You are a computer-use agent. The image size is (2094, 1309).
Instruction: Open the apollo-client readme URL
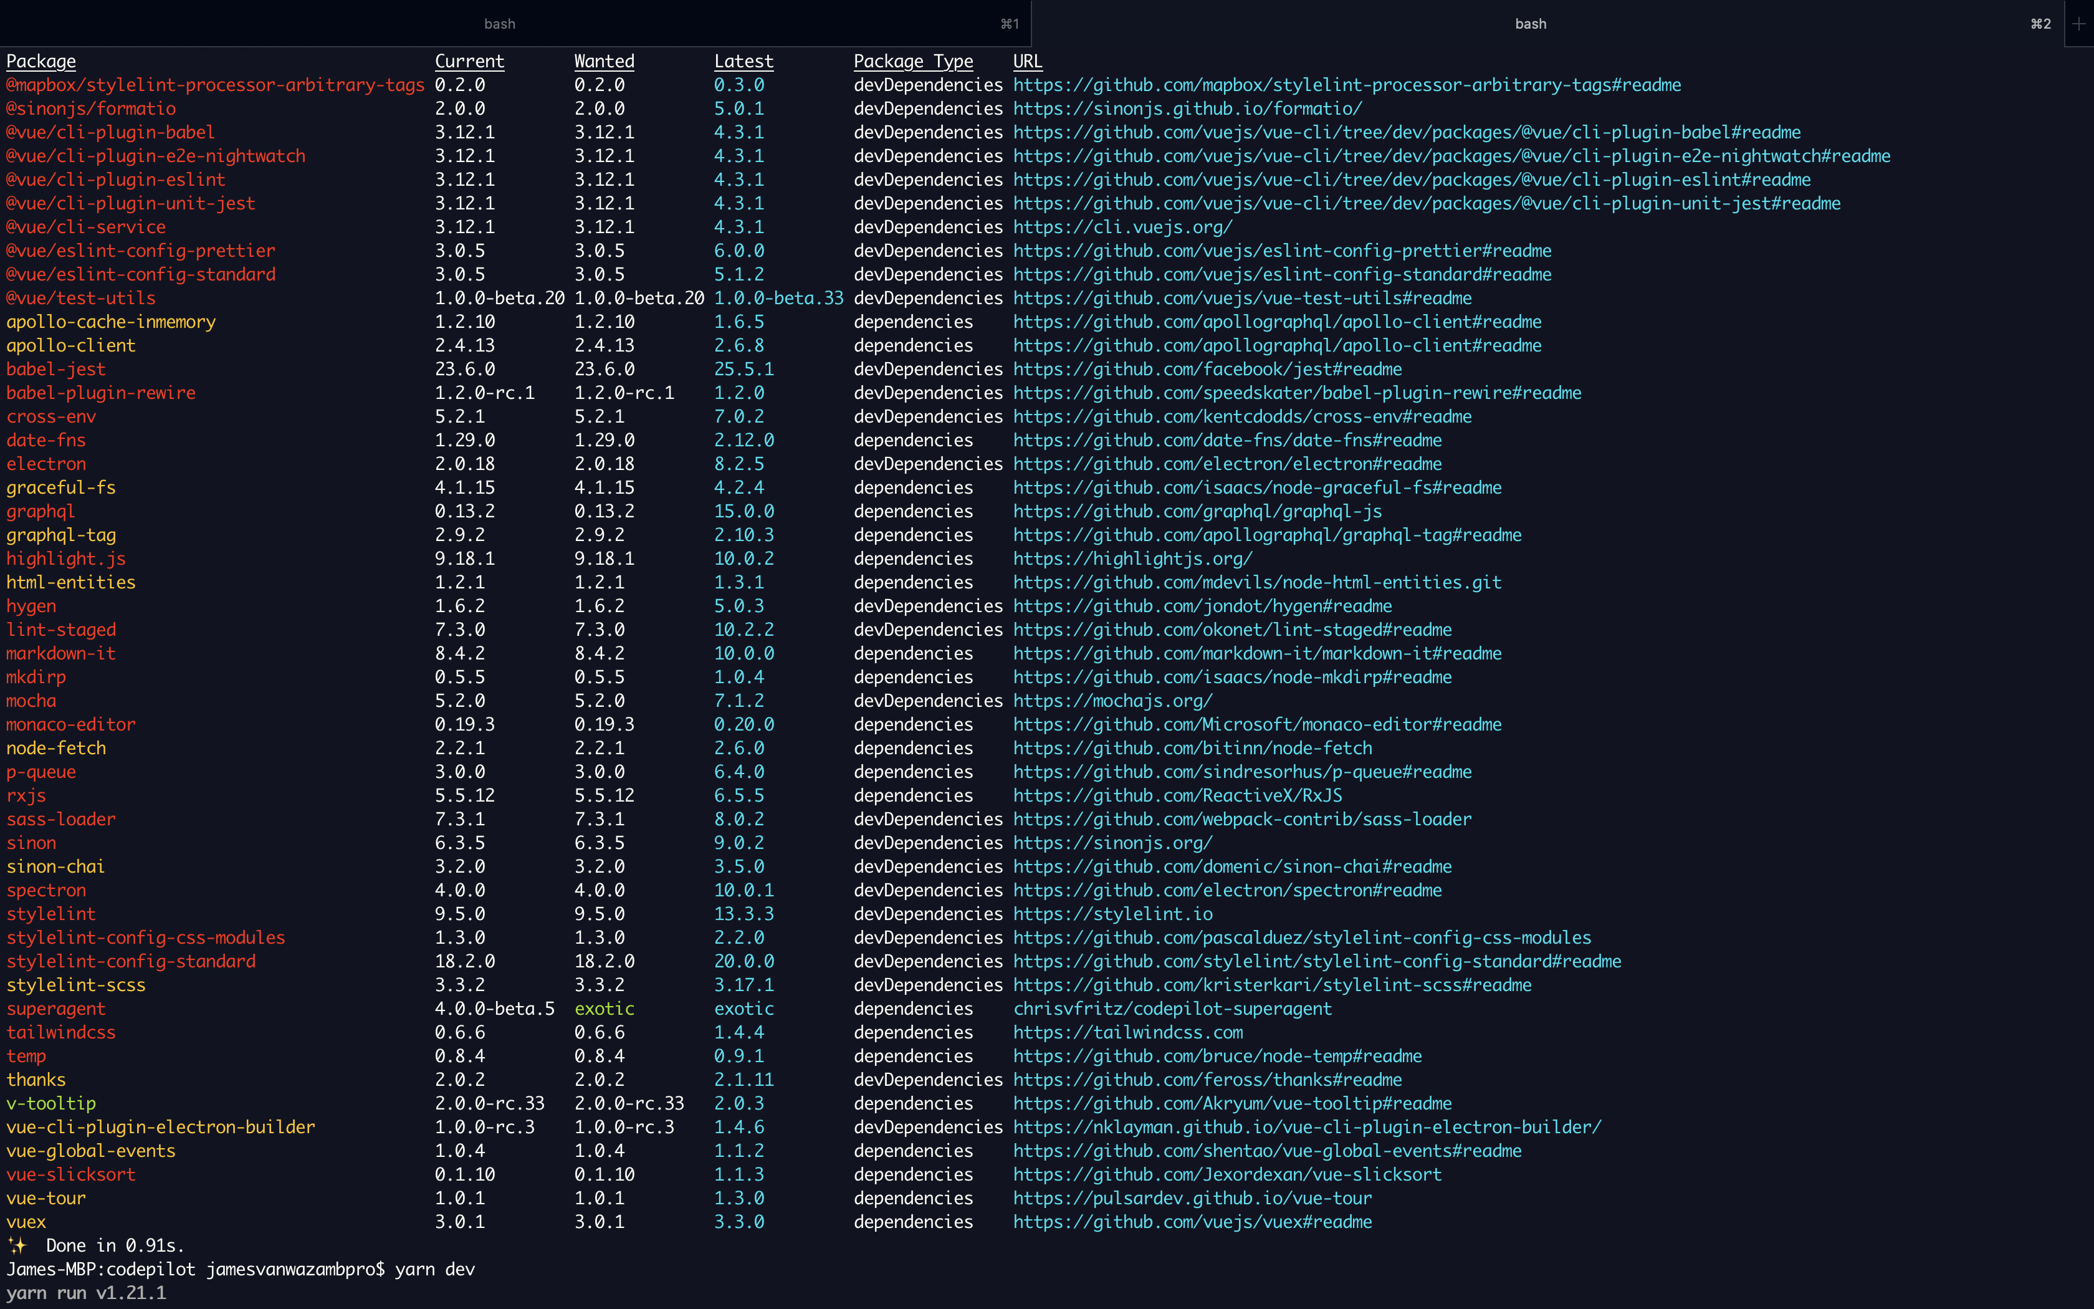coord(1276,345)
